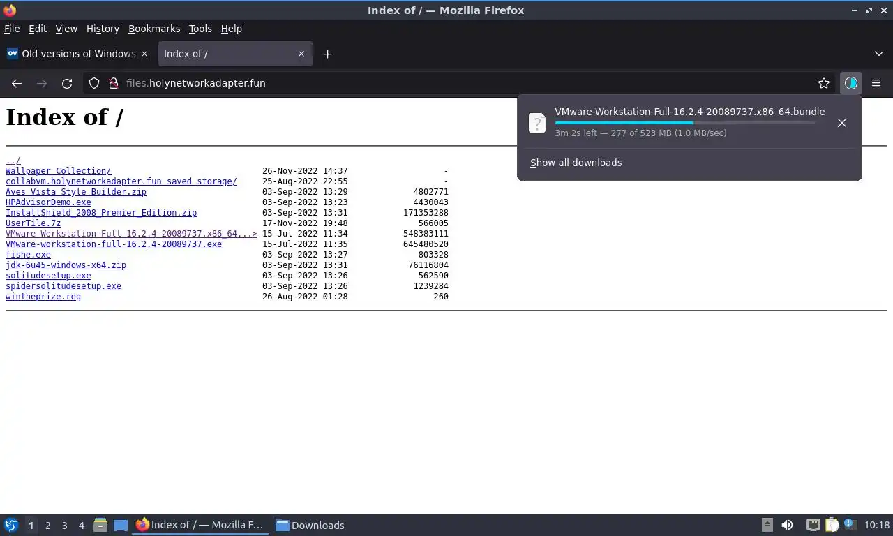Download VMware-workstation-full-16.2.4-20089737.exe
The image size is (893, 536).
point(114,244)
